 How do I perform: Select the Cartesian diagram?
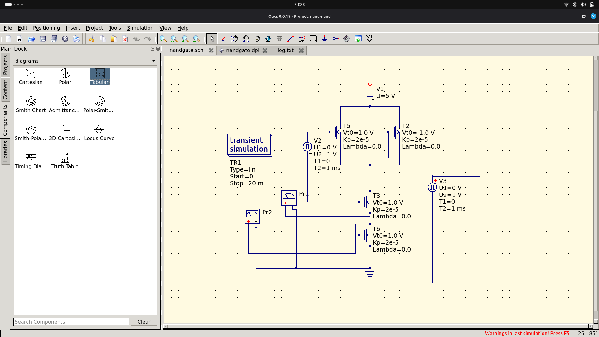(31, 77)
